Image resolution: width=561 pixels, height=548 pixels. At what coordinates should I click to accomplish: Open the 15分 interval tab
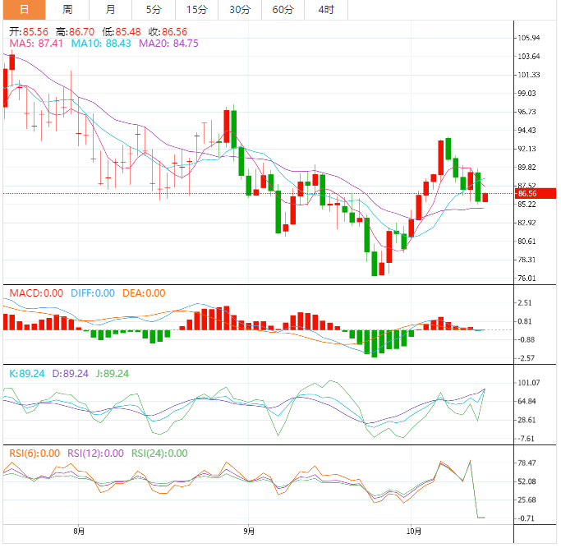197,10
